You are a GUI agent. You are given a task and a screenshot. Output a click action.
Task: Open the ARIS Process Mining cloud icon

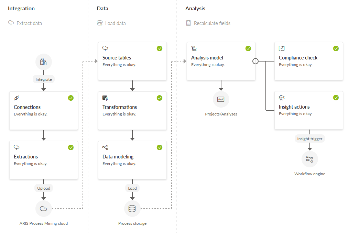(x=43, y=209)
